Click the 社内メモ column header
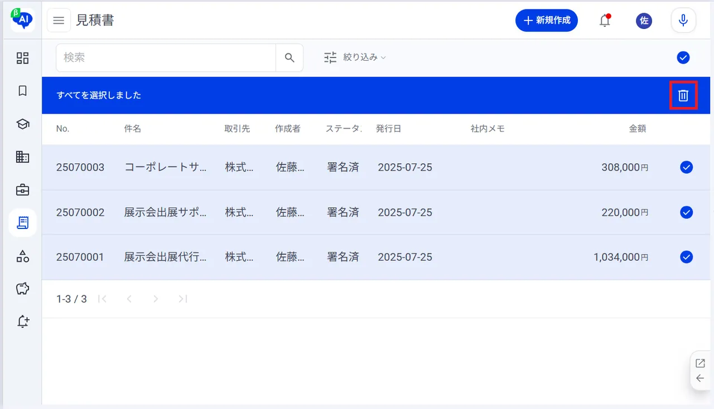Screen dimensions: 714x409 [x=488, y=129]
